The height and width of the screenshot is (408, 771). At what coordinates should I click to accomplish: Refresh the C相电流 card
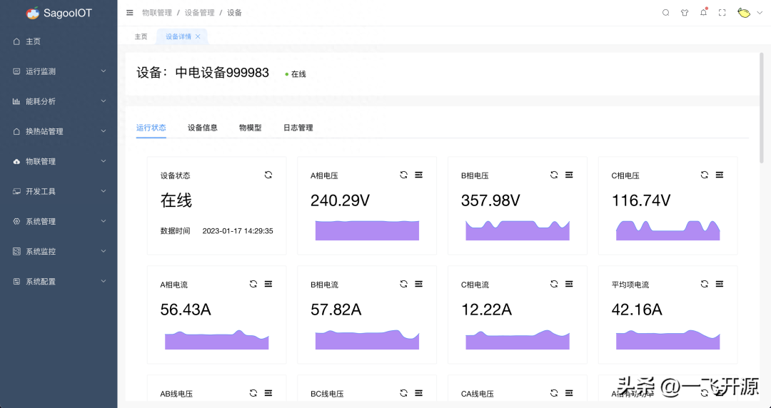pyautogui.click(x=554, y=284)
